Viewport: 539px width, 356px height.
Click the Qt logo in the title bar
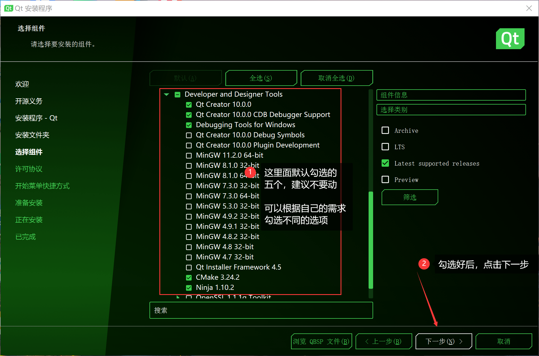point(9,8)
